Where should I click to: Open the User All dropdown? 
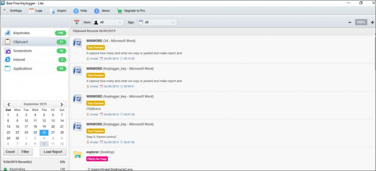click(108, 22)
